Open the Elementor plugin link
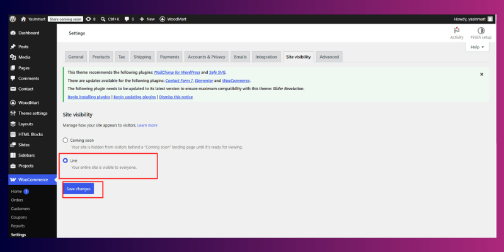 [203, 81]
